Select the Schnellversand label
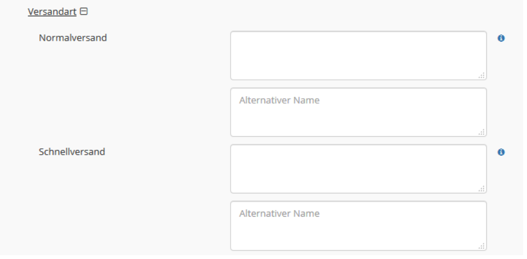The width and height of the screenshot is (527, 259). point(72,152)
